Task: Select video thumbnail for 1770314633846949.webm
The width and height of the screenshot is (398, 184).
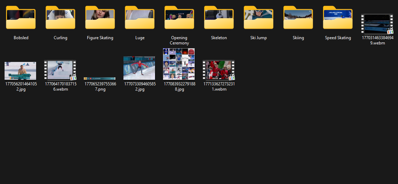Action: click(377, 24)
